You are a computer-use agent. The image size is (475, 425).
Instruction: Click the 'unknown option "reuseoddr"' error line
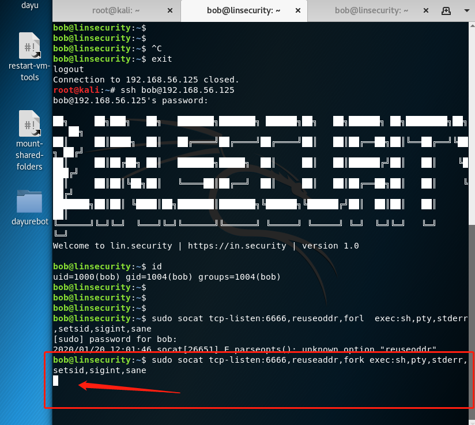click(x=244, y=349)
